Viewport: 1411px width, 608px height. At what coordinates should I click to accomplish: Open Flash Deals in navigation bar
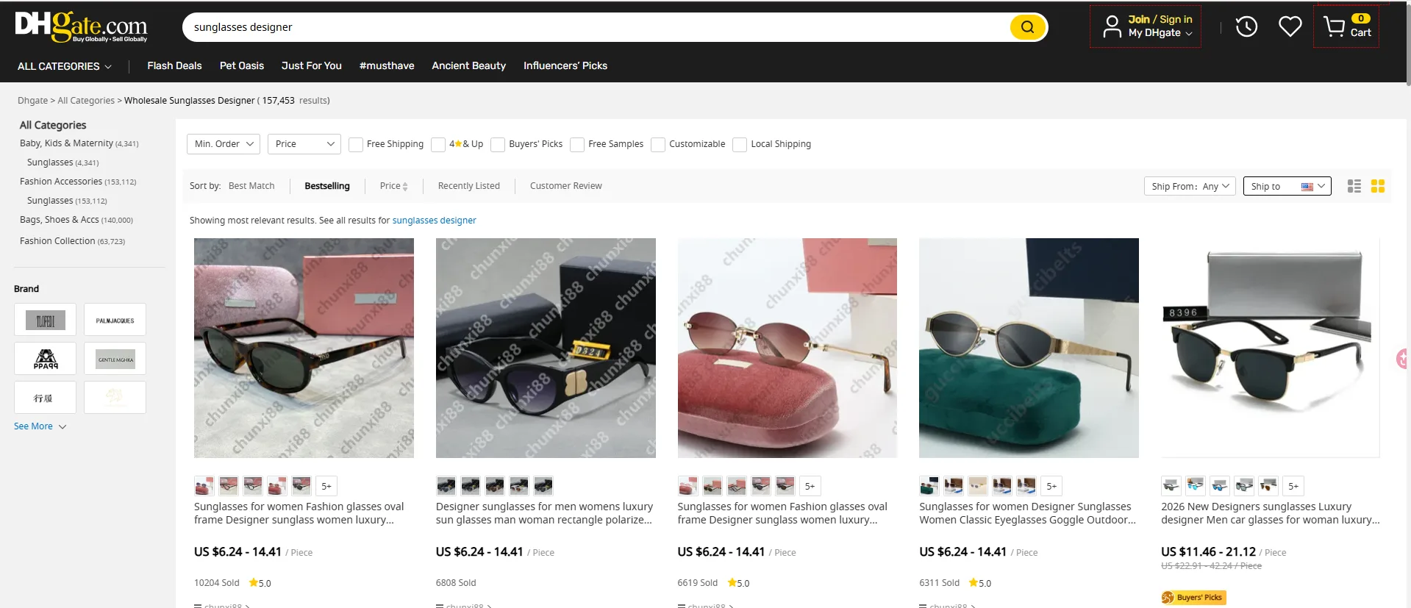coord(174,65)
